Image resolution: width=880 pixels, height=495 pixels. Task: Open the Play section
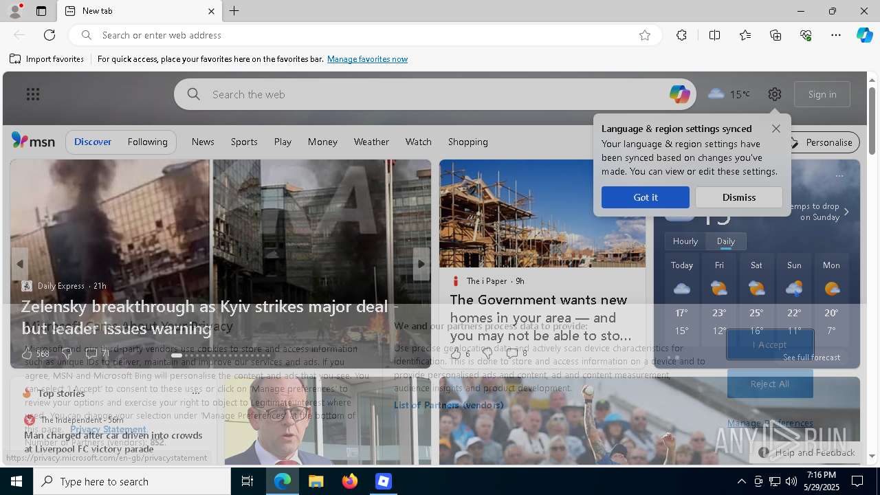[x=283, y=142]
